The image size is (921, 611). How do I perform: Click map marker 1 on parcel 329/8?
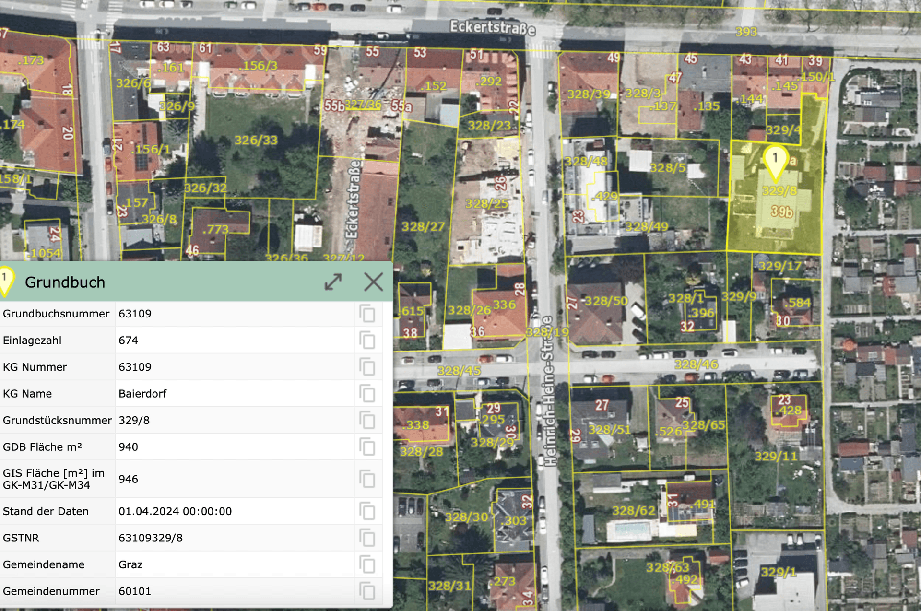[775, 163]
